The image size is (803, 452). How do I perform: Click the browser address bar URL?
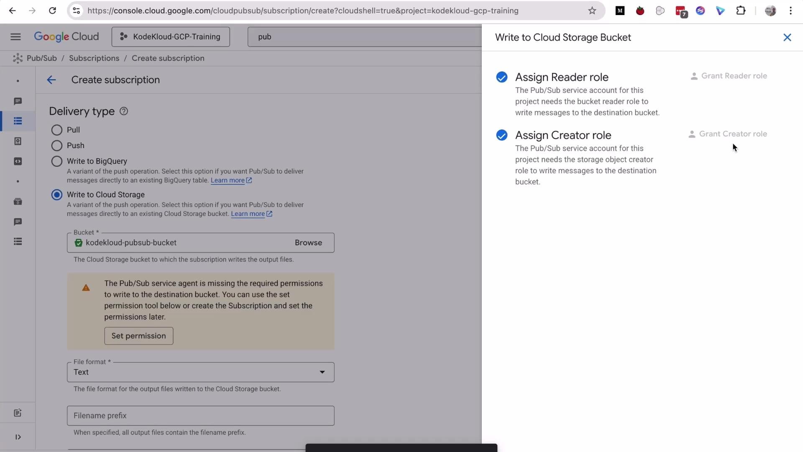[x=303, y=11]
